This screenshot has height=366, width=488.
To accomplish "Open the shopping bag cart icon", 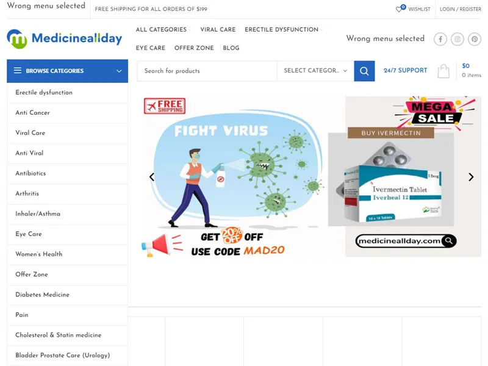I will point(443,71).
